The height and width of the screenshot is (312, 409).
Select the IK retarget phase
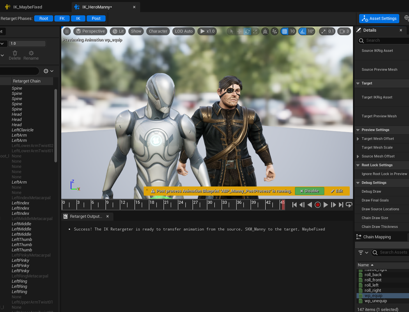pyautogui.click(x=78, y=18)
